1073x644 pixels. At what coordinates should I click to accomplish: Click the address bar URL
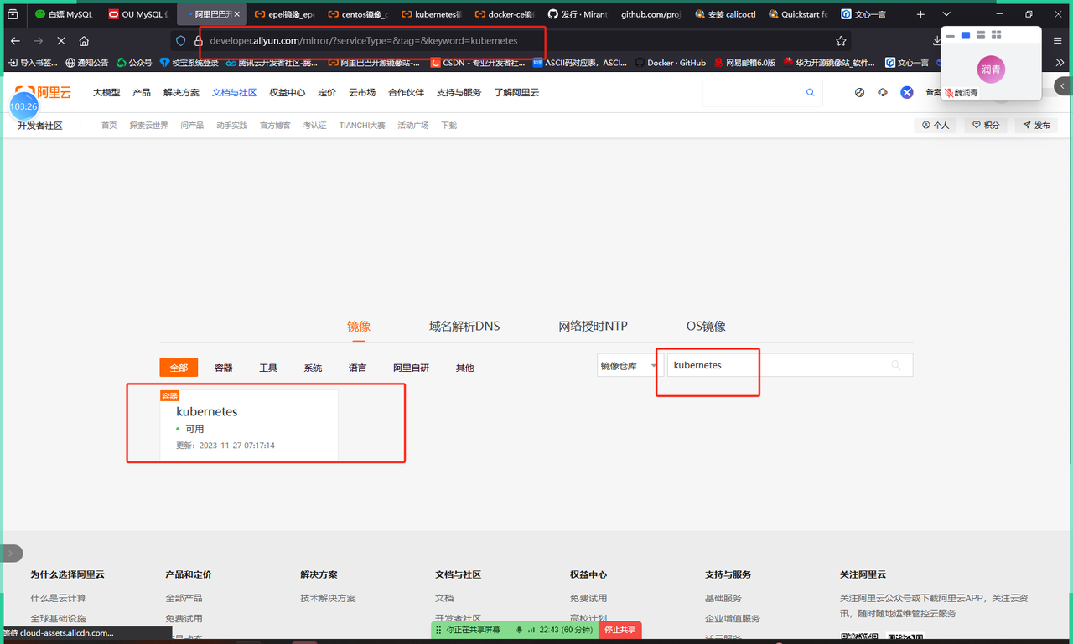(363, 41)
